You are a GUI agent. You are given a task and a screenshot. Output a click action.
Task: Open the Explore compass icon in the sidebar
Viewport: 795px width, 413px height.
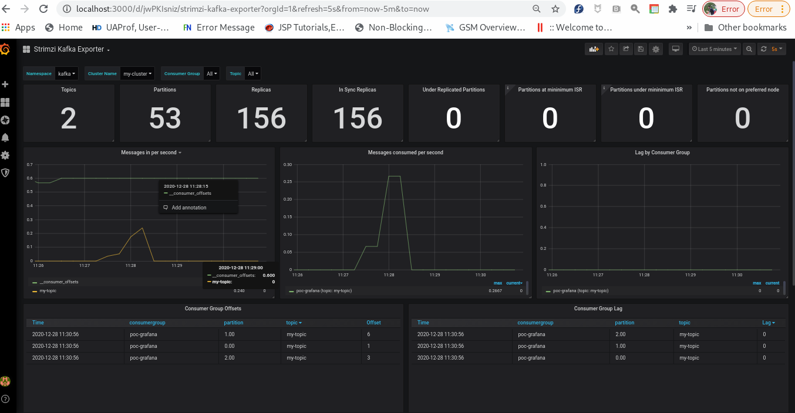coord(5,120)
